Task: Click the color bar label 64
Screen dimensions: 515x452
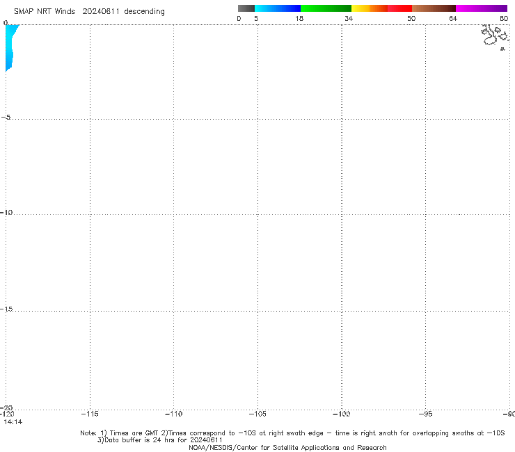Action: point(453,18)
